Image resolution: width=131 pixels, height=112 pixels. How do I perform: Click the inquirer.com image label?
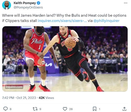pos(14,87)
